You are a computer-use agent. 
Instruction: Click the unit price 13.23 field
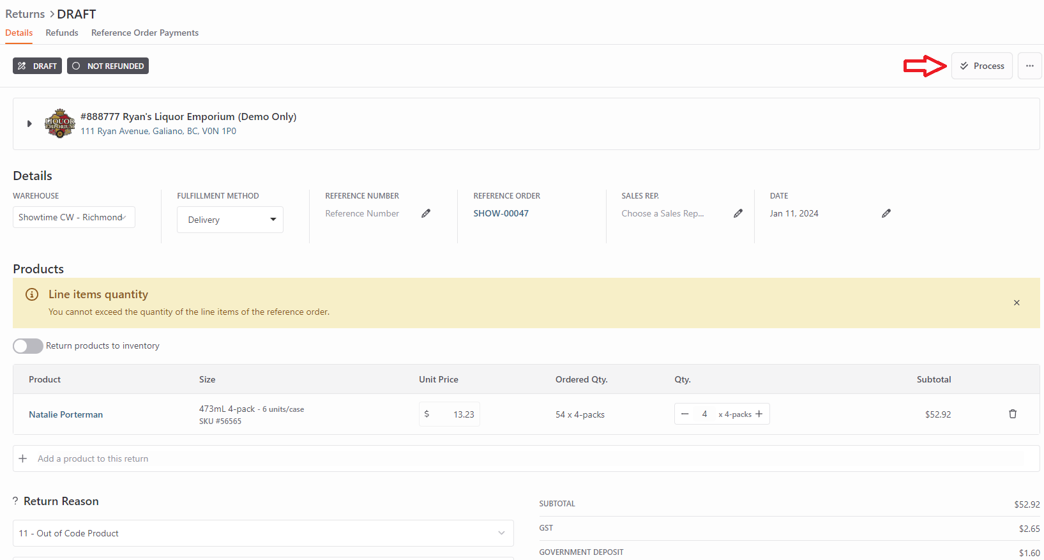pos(450,414)
